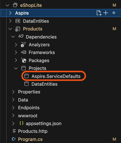Collapse the eShopLite solution chevron
Image resolution: width=121 pixels, height=143 pixels.
tap(7, 5)
